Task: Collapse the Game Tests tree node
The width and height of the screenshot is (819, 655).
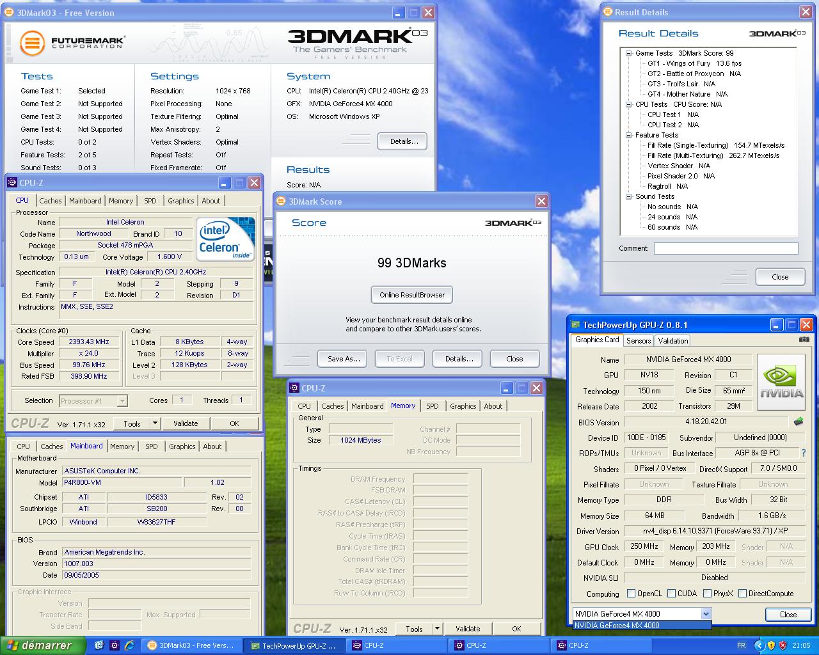Action: 629,53
